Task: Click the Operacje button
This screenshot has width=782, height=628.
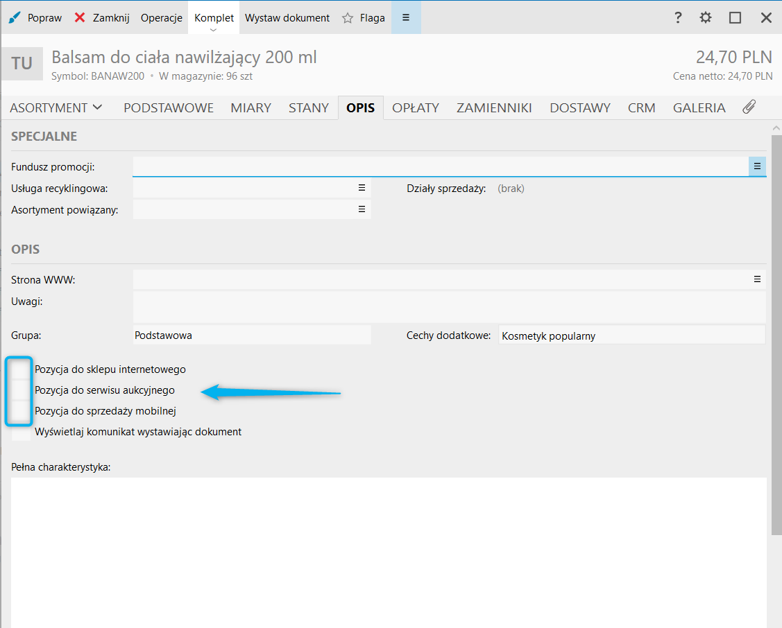Action: coord(161,18)
